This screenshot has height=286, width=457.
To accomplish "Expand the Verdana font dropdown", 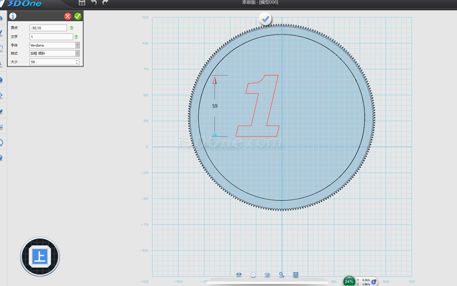I will coord(77,45).
